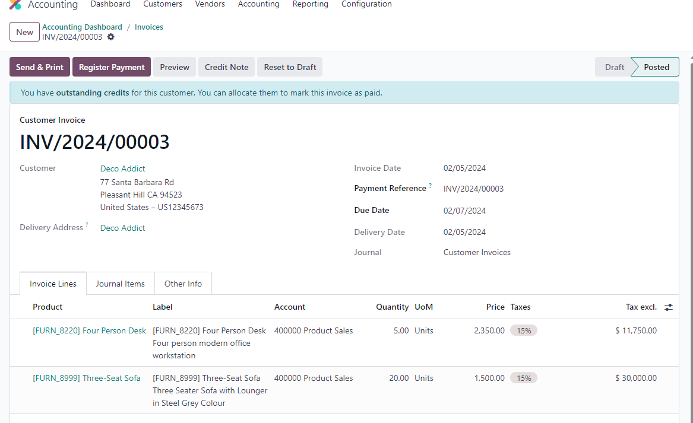Image resolution: width=693 pixels, height=423 pixels.
Task: Click the 15% tax tag on Three-Seat Sofa
Action: point(524,378)
